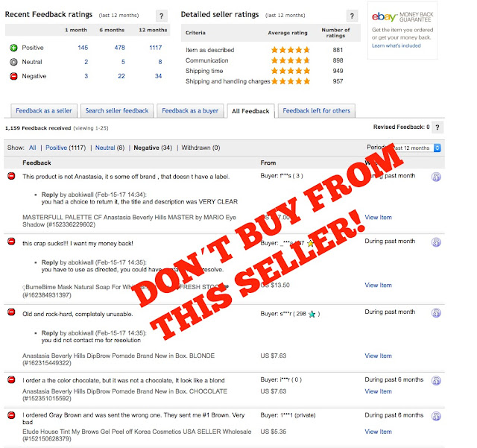The height and width of the screenshot is (448, 477).
Task: Switch to Feedback as a seller tab
Action: [x=44, y=111]
